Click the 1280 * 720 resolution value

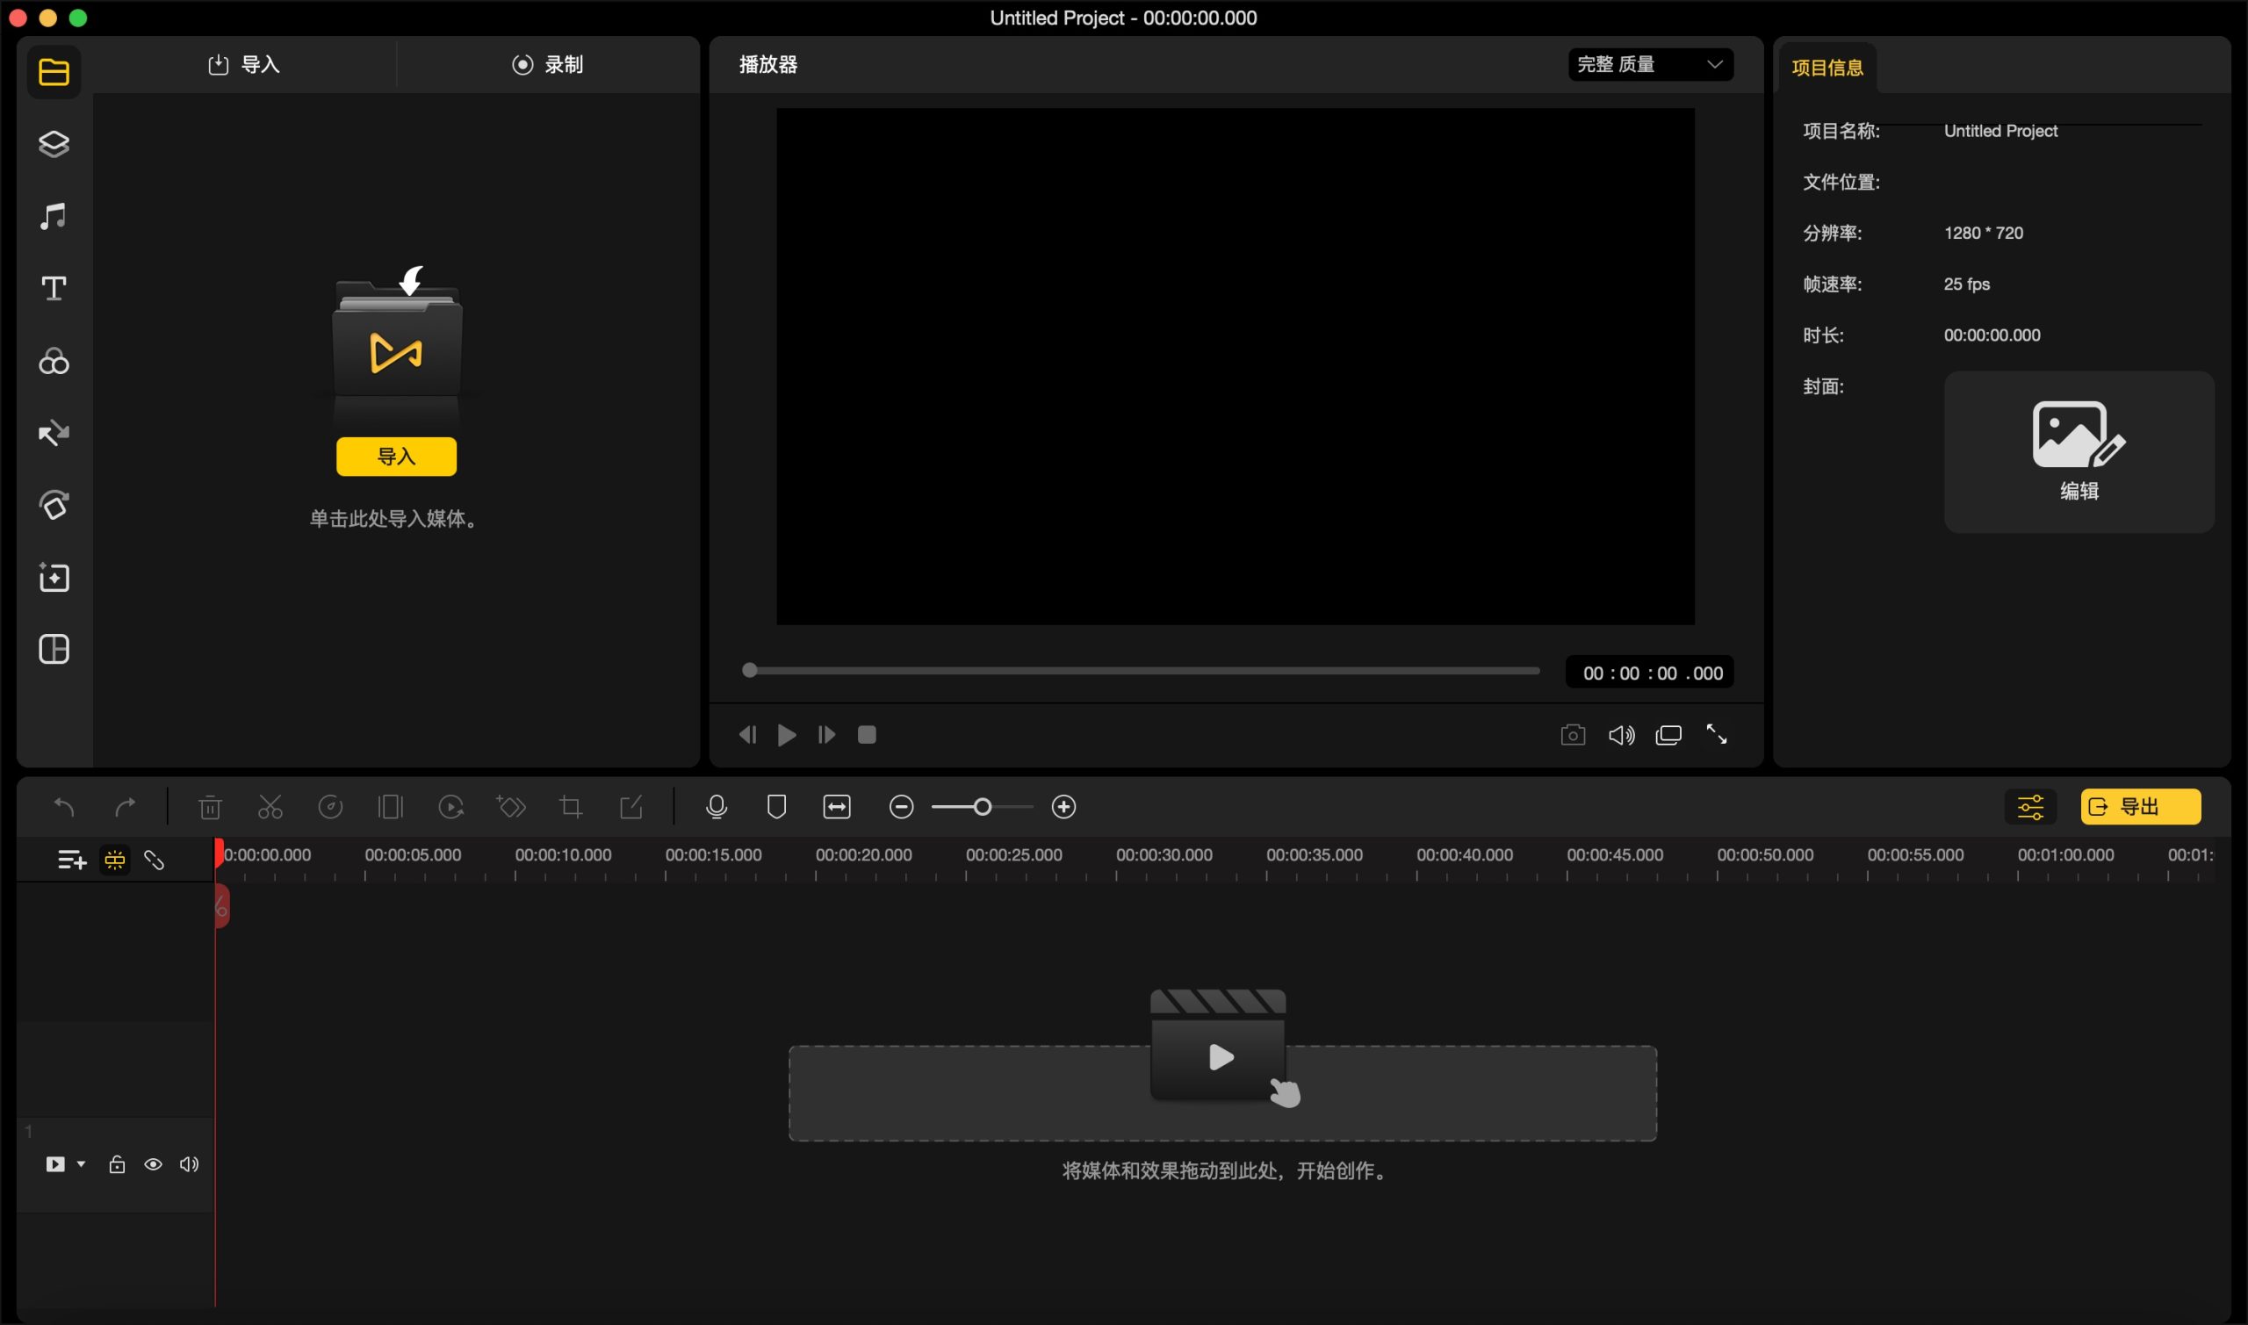click(x=1984, y=233)
